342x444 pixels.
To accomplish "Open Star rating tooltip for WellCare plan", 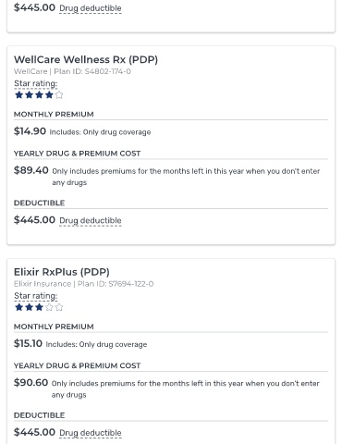I will [36, 83].
